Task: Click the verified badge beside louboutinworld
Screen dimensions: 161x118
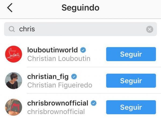Action: pos(83,50)
